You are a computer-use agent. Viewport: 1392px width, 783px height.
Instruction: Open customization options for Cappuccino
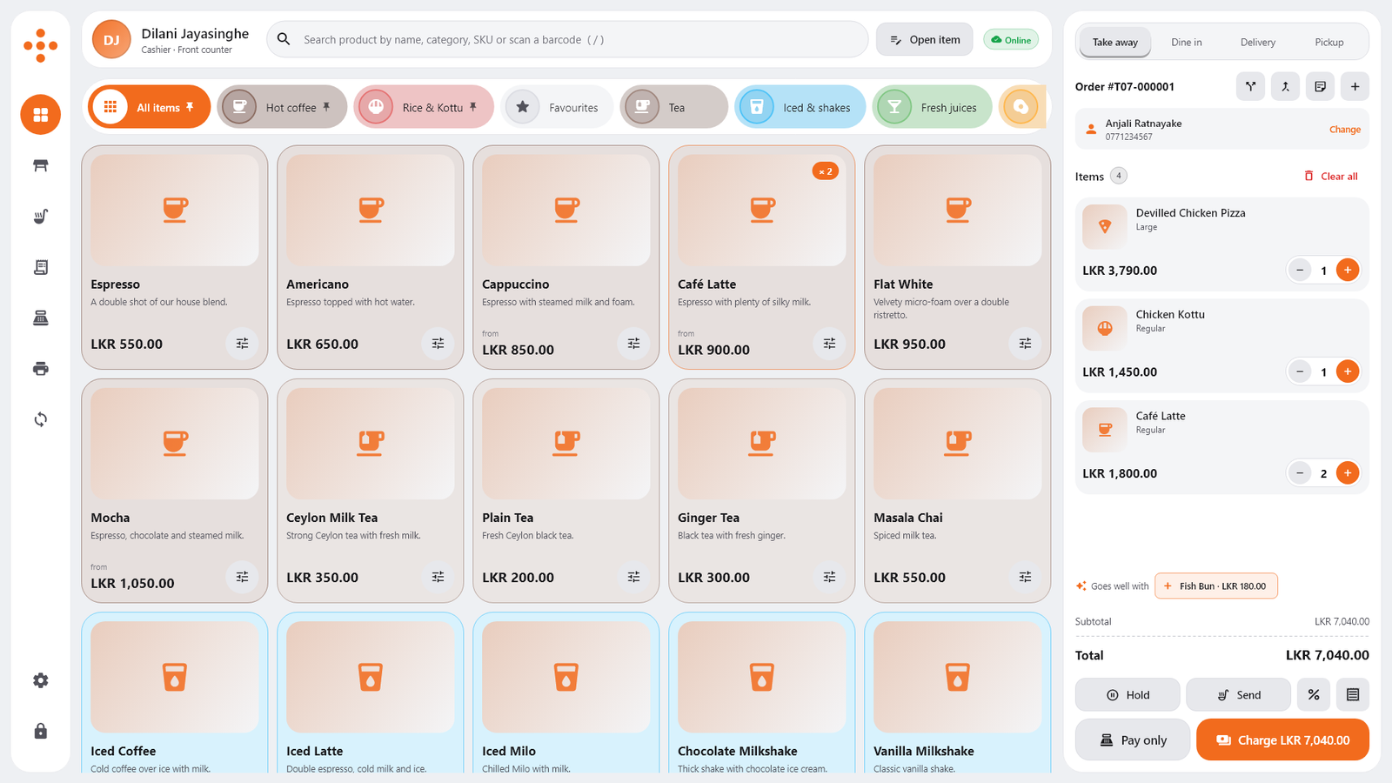(633, 344)
